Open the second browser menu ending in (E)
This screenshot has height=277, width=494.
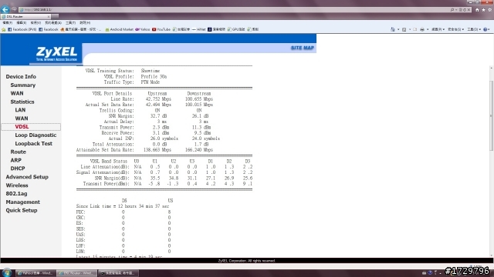click(x=21, y=23)
